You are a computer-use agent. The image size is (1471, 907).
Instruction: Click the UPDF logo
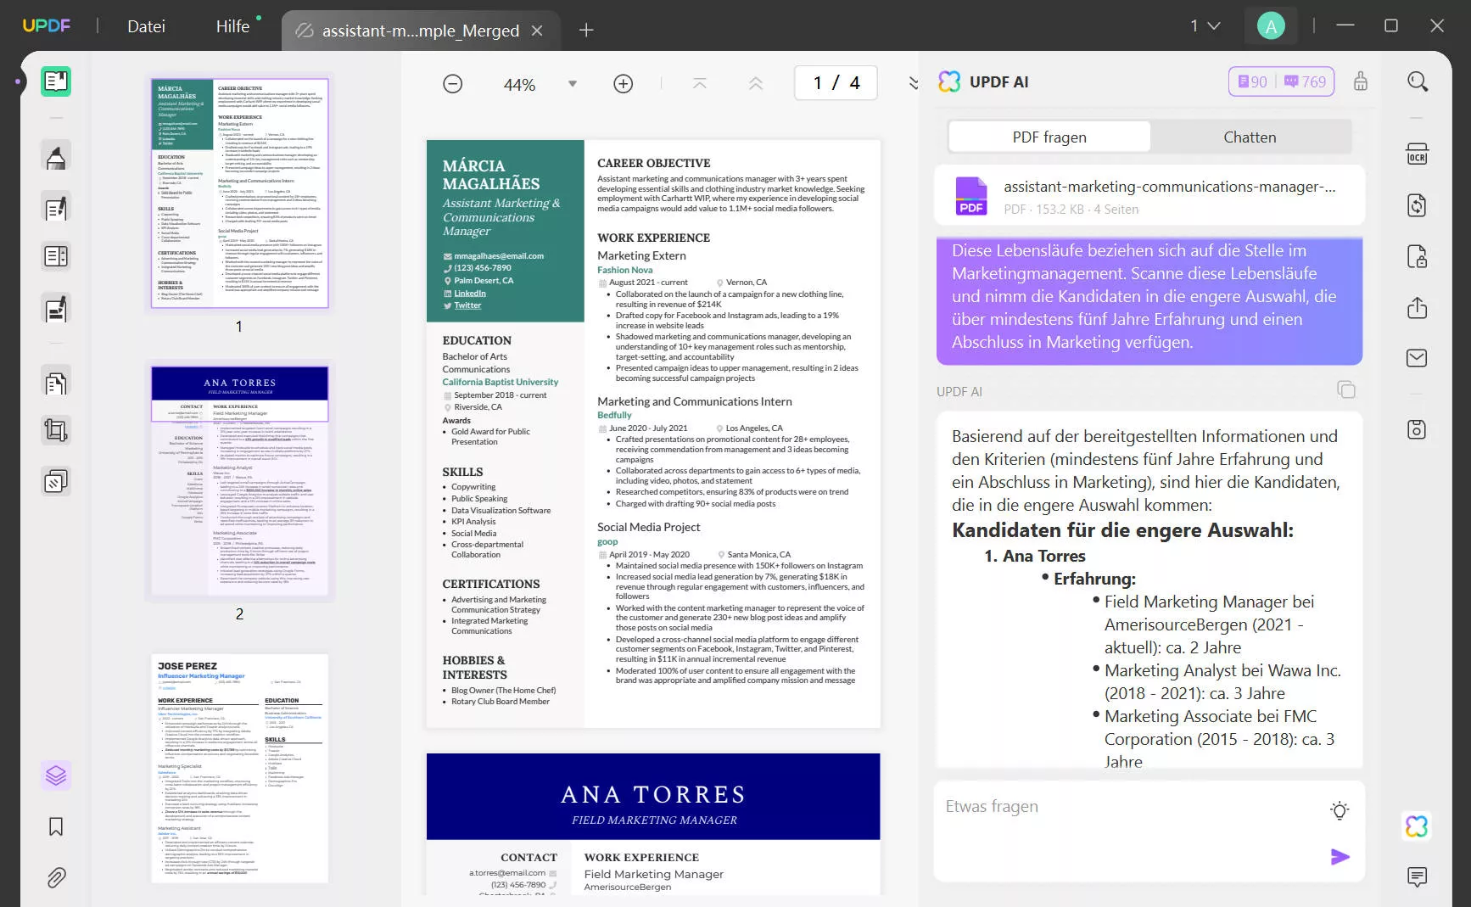click(x=47, y=26)
